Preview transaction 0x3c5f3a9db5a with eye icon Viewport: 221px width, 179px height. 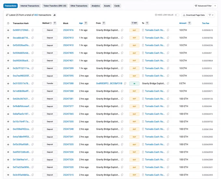(x=8, y=175)
